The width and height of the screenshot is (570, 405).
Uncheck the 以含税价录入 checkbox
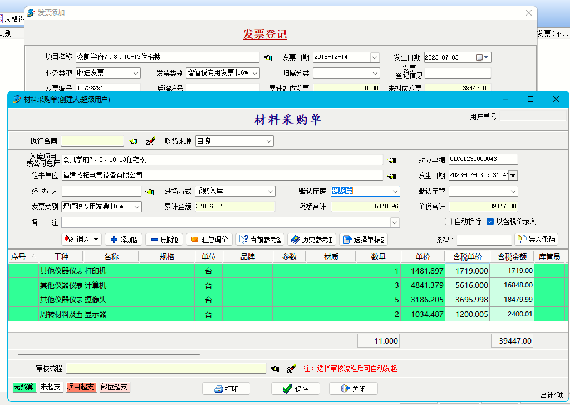pyautogui.click(x=490, y=222)
